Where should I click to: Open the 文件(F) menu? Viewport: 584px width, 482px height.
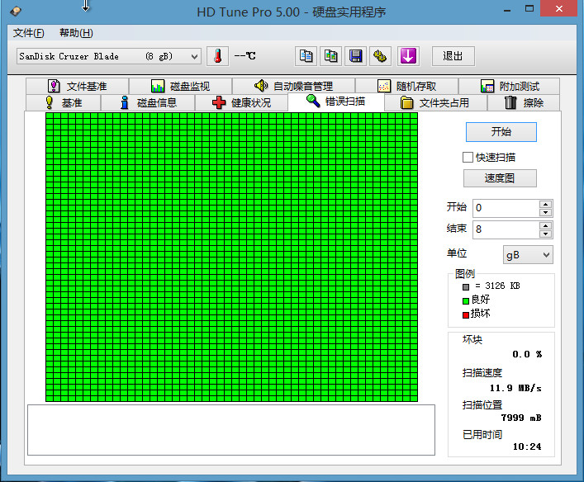point(29,33)
